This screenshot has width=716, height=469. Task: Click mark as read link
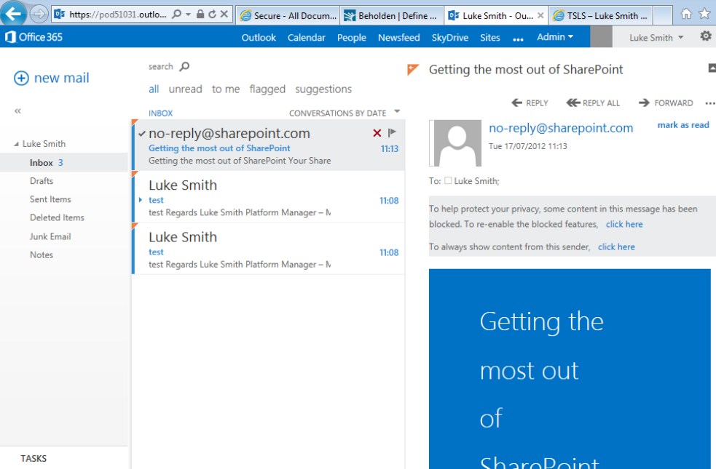682,125
